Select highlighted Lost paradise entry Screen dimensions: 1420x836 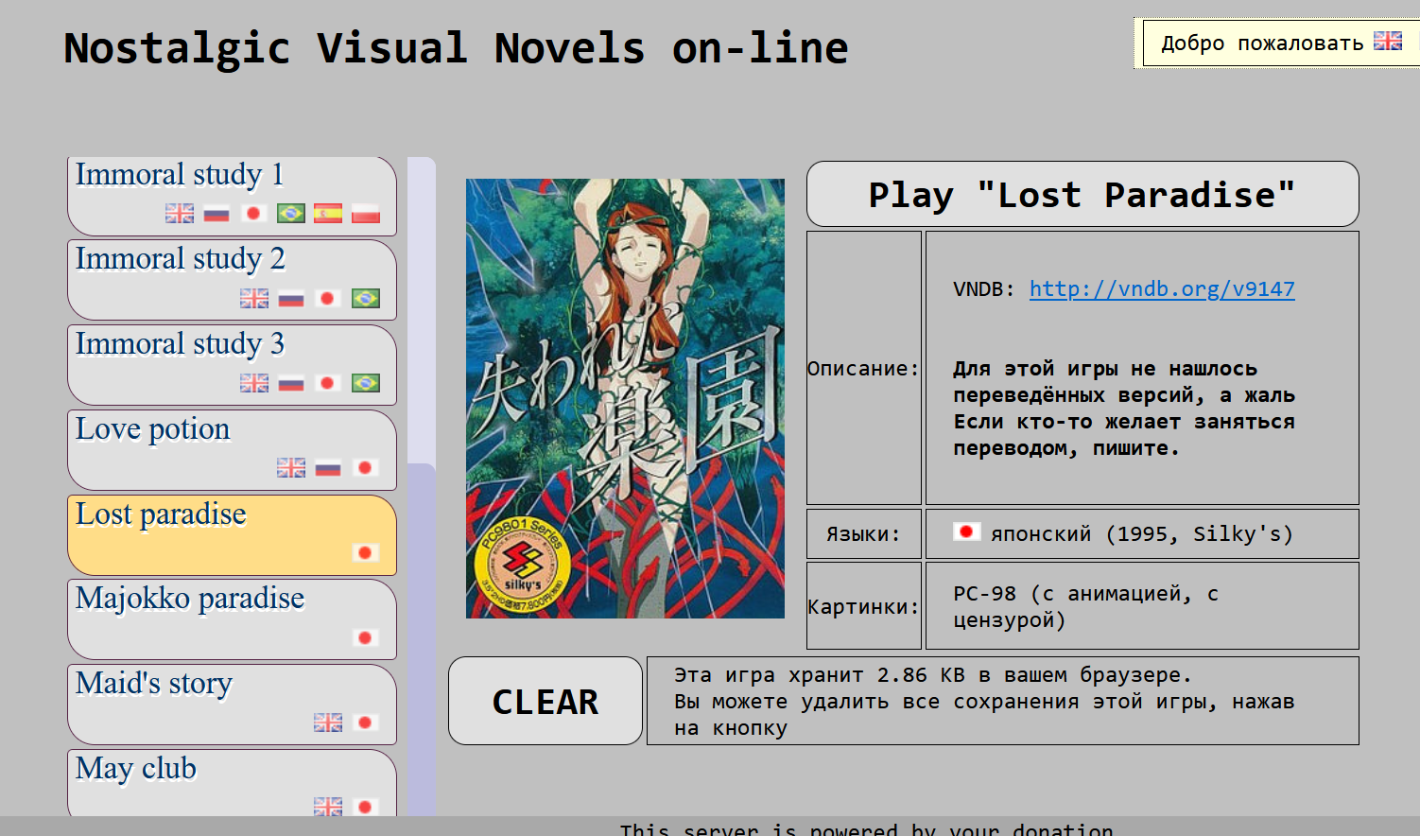(232, 535)
